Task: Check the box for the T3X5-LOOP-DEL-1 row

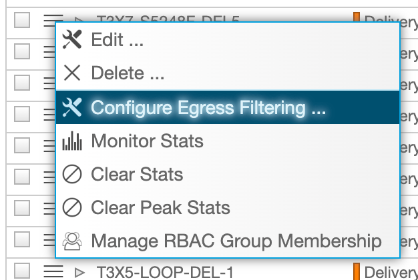Action: pos(22,271)
